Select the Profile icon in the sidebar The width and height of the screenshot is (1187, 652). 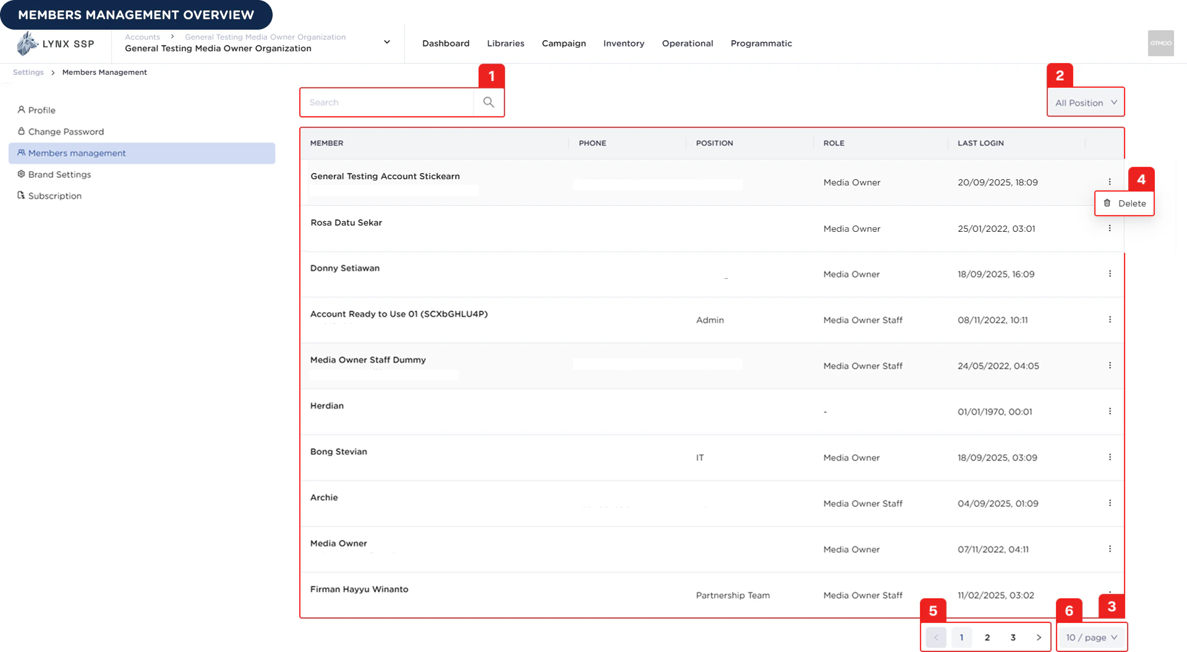click(21, 110)
